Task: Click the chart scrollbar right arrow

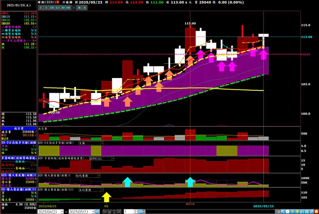Action: click(279, 211)
